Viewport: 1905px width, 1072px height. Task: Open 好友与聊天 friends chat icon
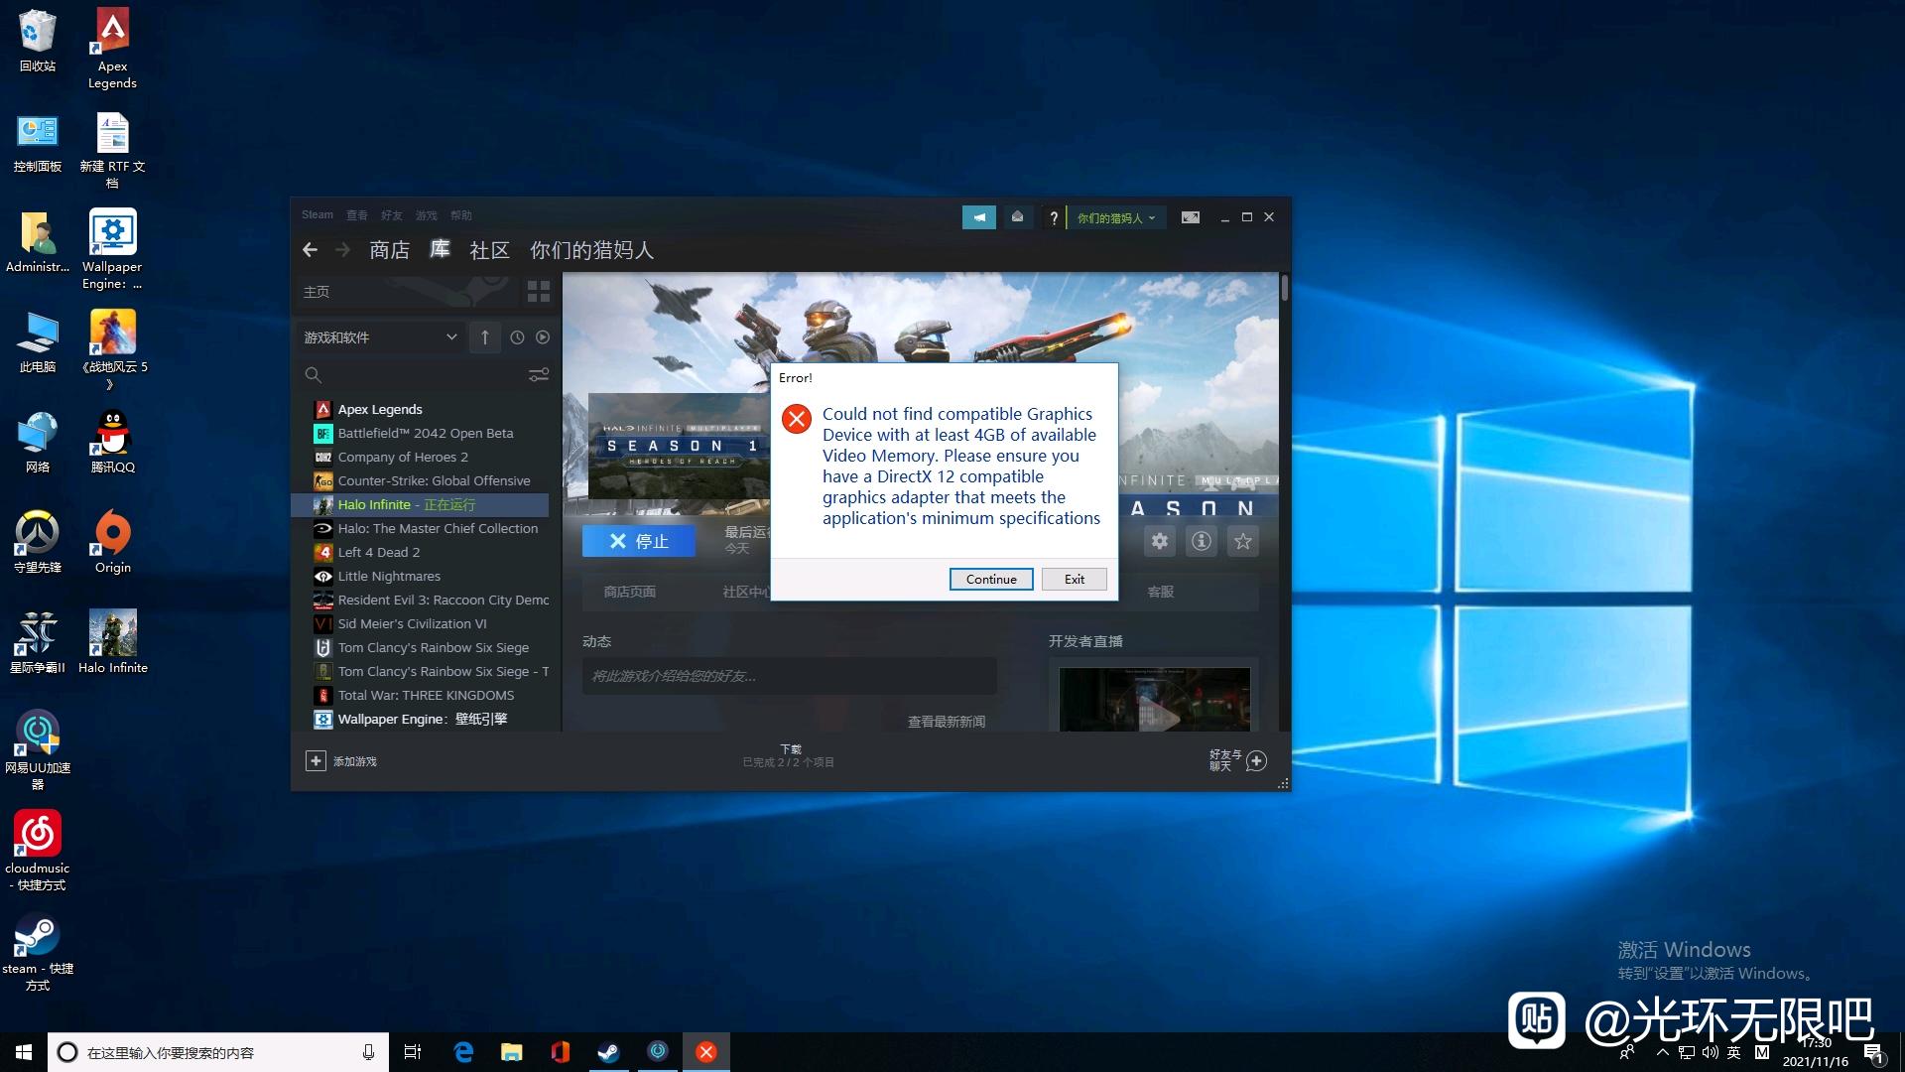1256,760
